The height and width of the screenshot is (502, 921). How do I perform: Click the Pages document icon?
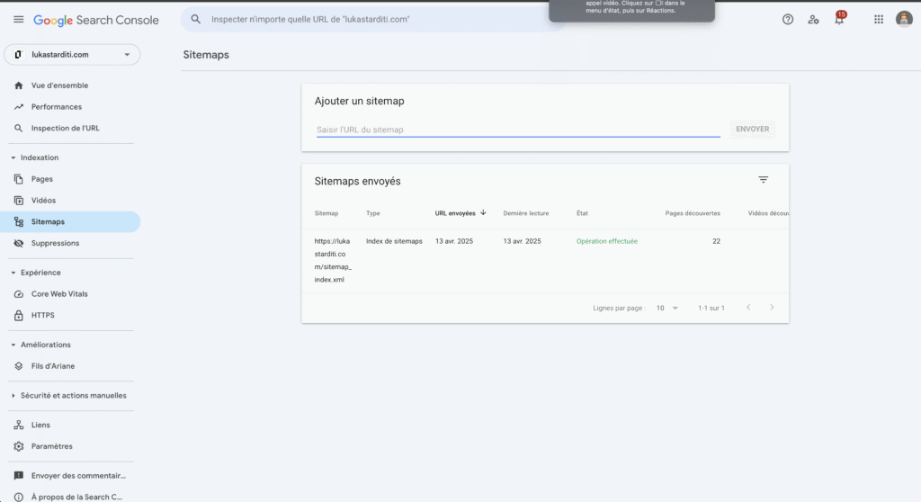pyautogui.click(x=19, y=179)
